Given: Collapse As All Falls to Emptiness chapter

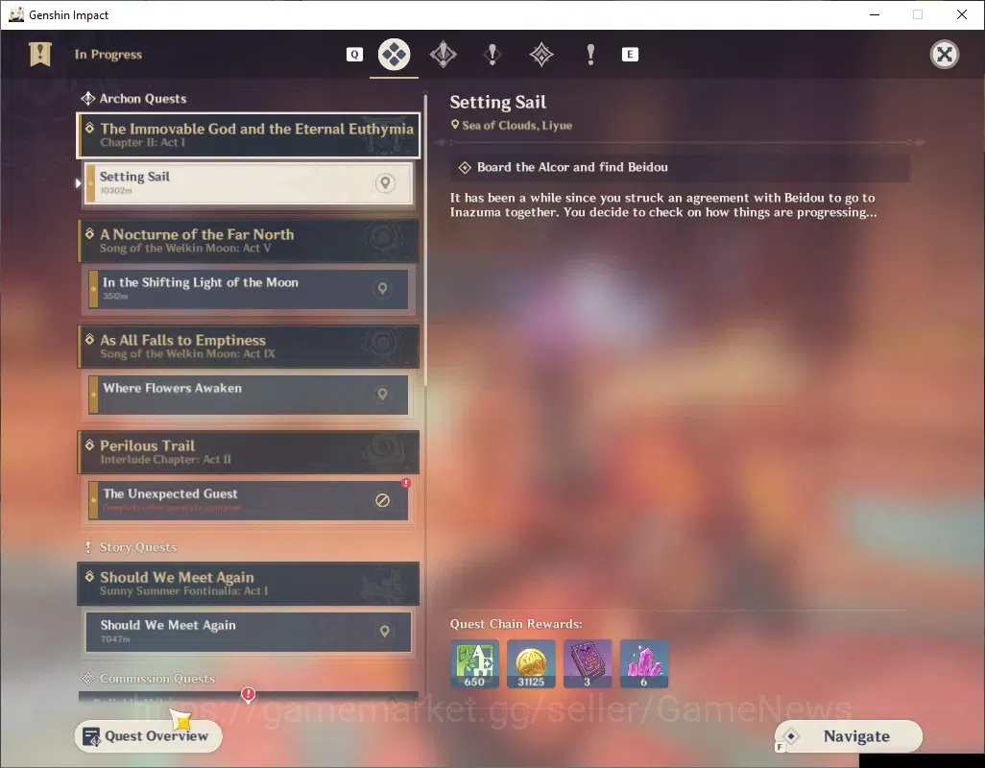Looking at the screenshot, I should pyautogui.click(x=248, y=346).
